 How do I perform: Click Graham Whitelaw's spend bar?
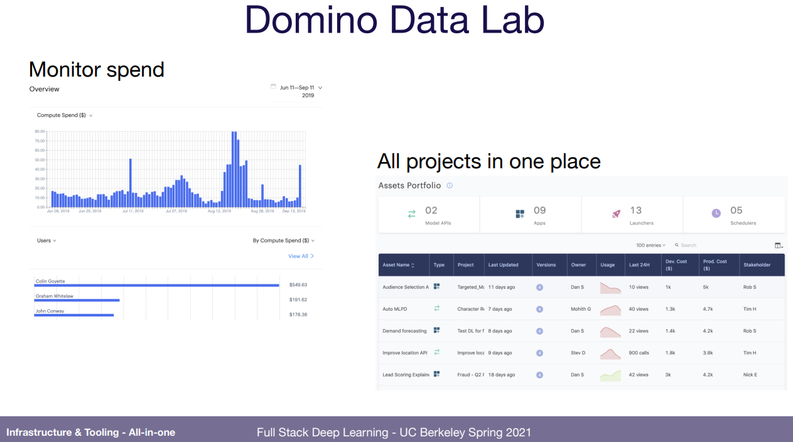[x=77, y=300]
